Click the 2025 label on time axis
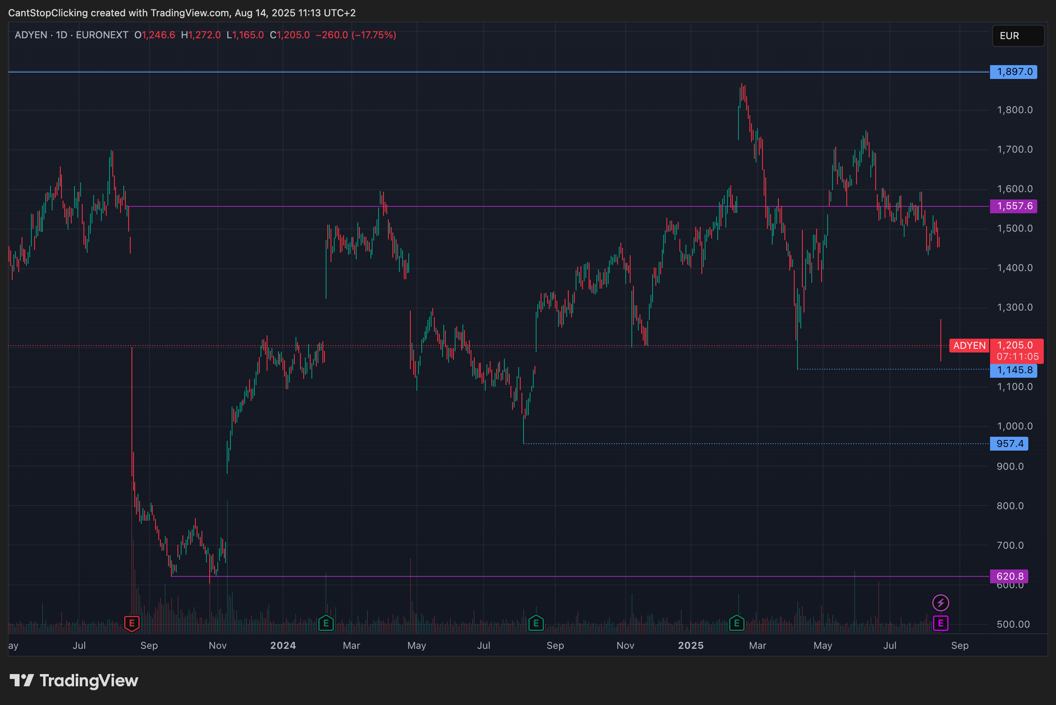Image resolution: width=1056 pixels, height=705 pixels. (x=690, y=646)
